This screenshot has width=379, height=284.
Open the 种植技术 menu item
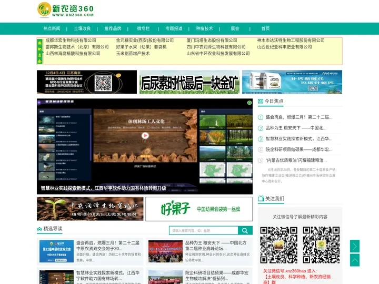coord(204,28)
